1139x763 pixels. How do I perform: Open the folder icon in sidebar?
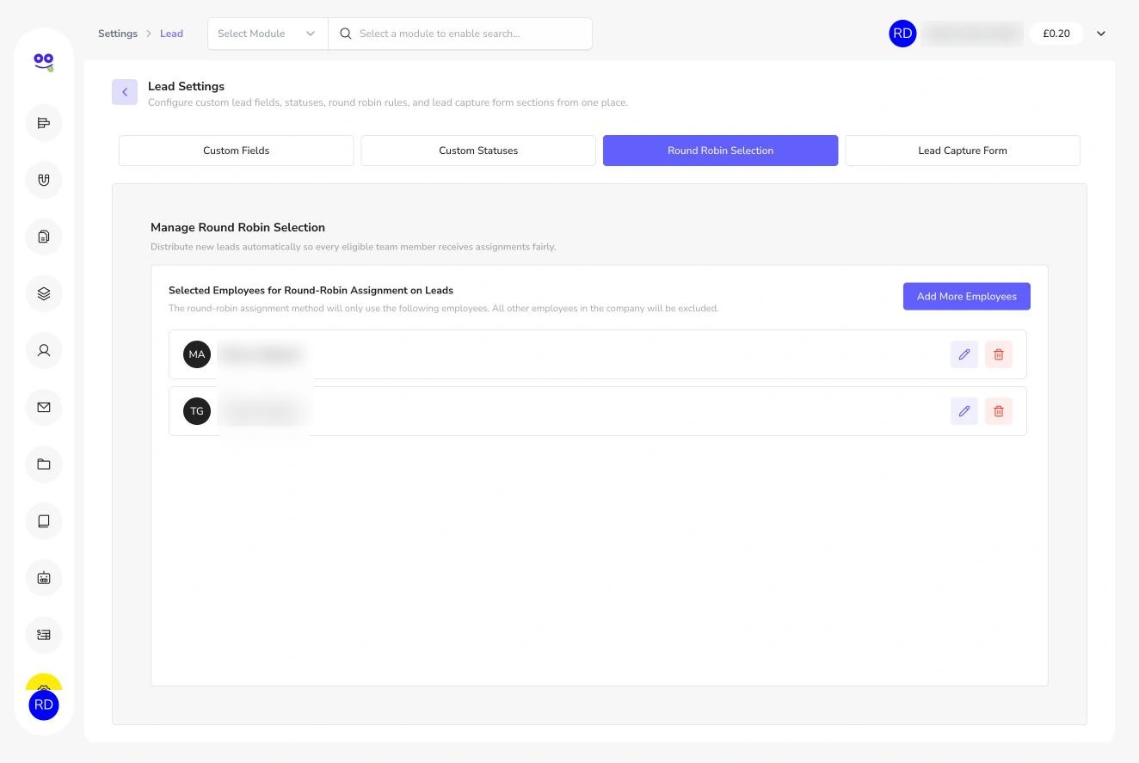tap(44, 464)
